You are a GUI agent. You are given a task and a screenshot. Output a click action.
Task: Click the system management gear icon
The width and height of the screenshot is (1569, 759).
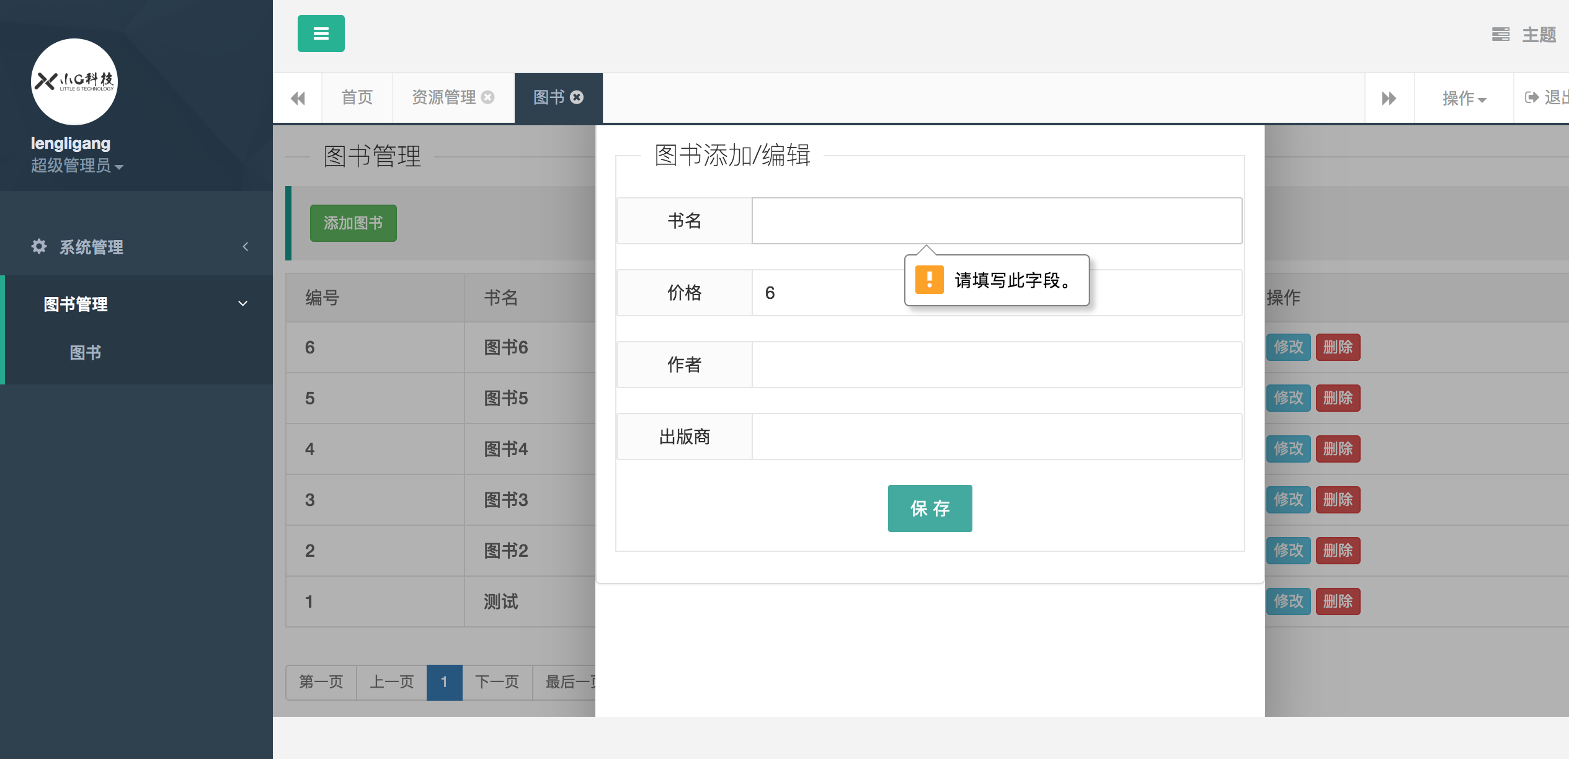pyautogui.click(x=39, y=246)
